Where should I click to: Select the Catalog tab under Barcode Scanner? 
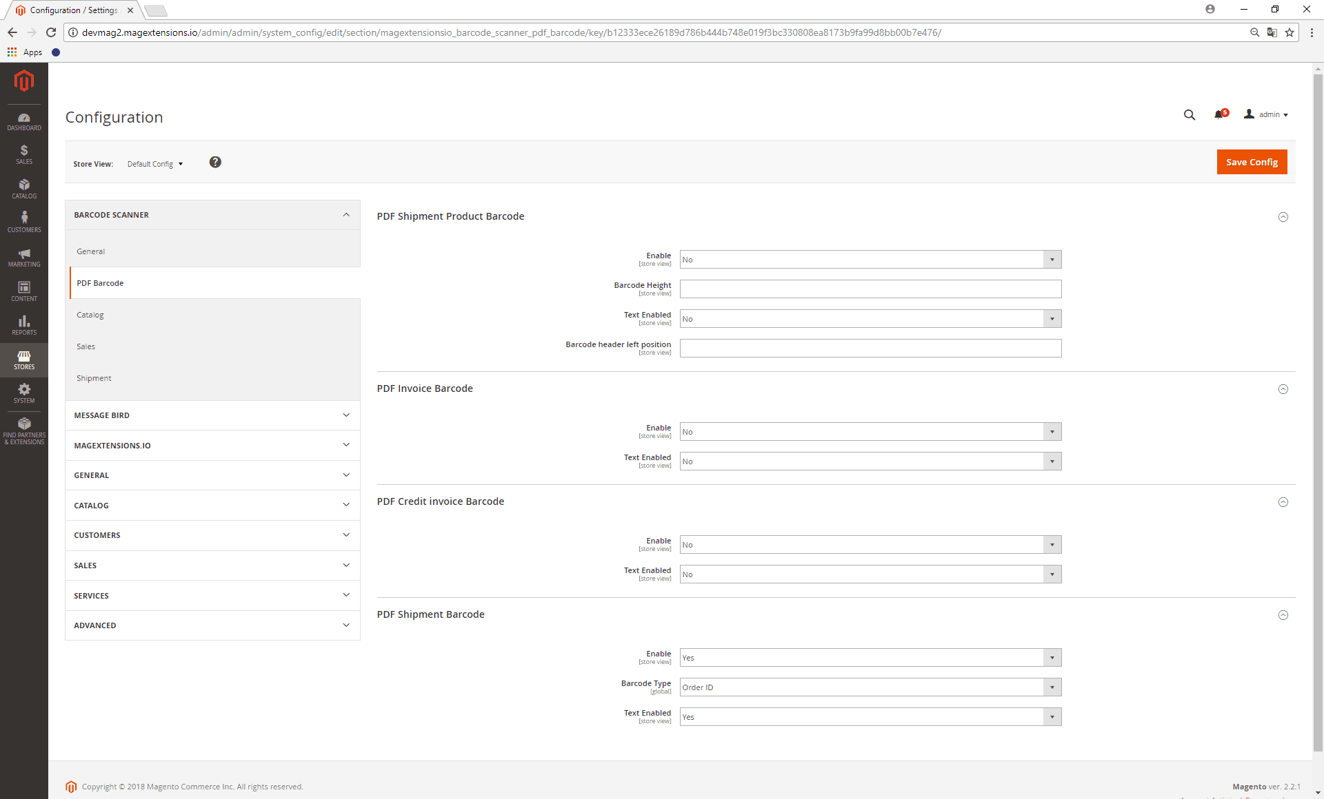[90, 315]
